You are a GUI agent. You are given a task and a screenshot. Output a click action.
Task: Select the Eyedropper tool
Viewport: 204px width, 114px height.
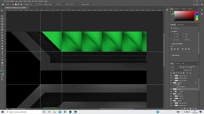pyautogui.click(x=2, y=27)
